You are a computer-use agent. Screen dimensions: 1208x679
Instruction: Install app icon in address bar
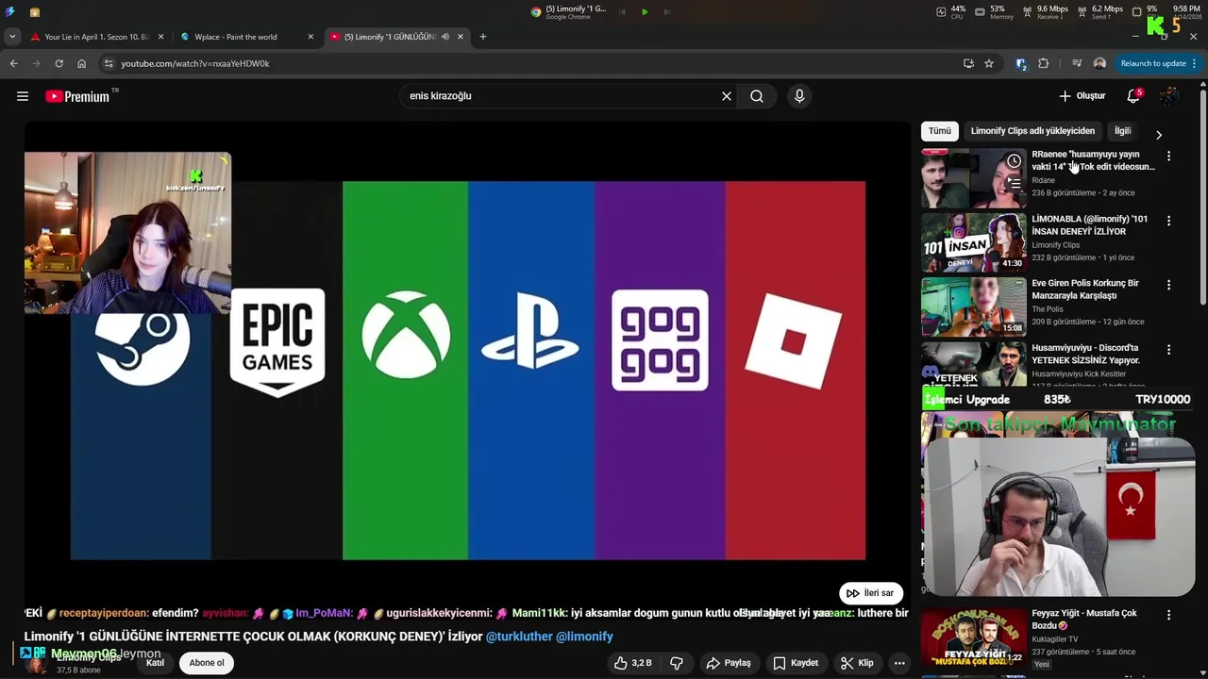pos(968,63)
